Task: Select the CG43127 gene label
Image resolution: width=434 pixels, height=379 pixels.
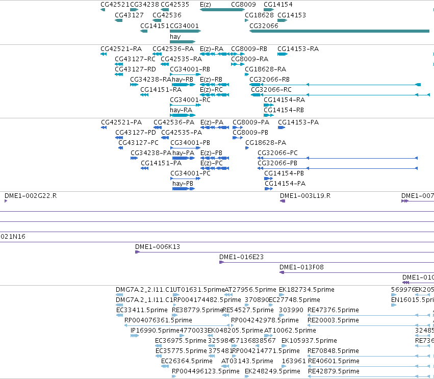Action: coord(129,15)
